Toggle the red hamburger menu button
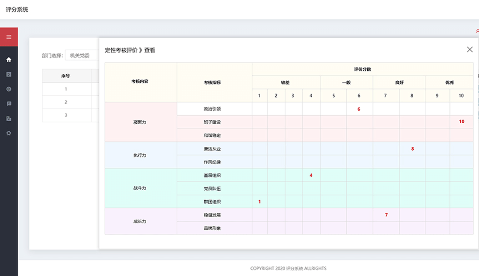This screenshot has width=479, height=276. click(x=9, y=37)
